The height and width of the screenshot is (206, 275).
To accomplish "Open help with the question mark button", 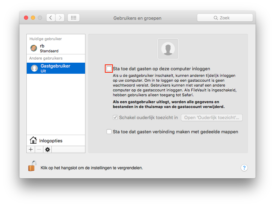I will point(244,168).
